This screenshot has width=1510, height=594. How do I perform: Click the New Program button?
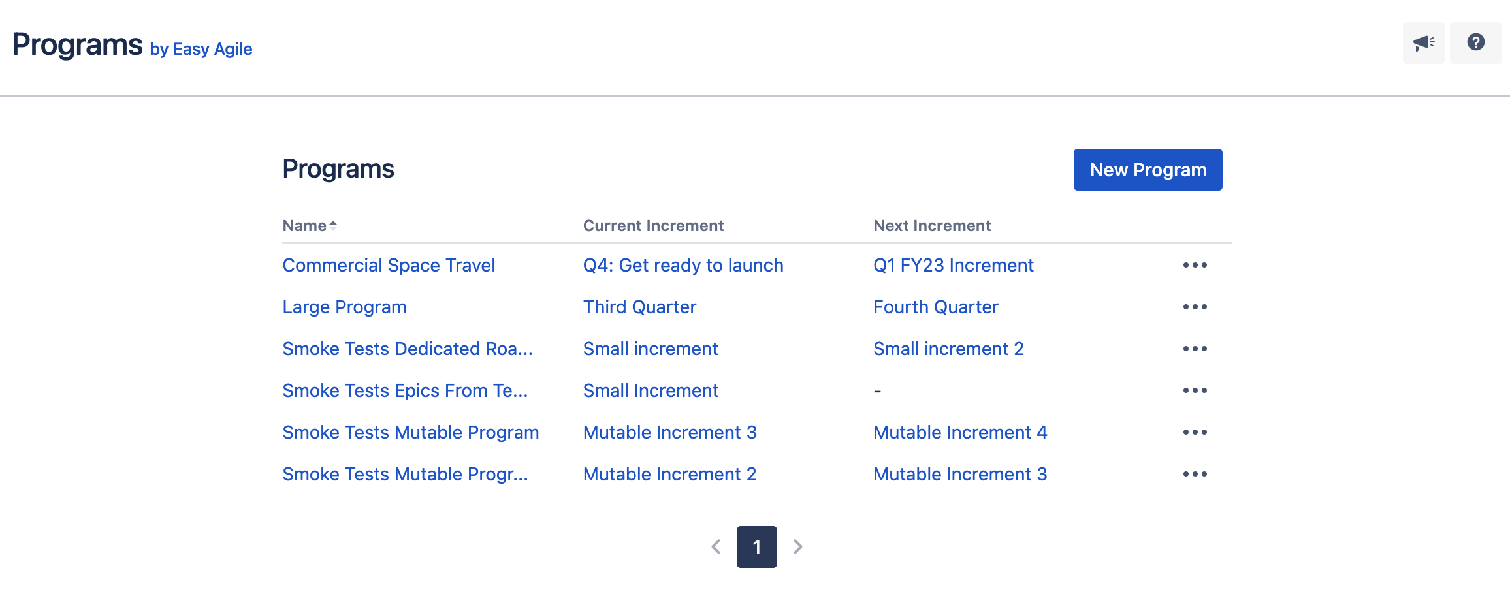point(1148,170)
